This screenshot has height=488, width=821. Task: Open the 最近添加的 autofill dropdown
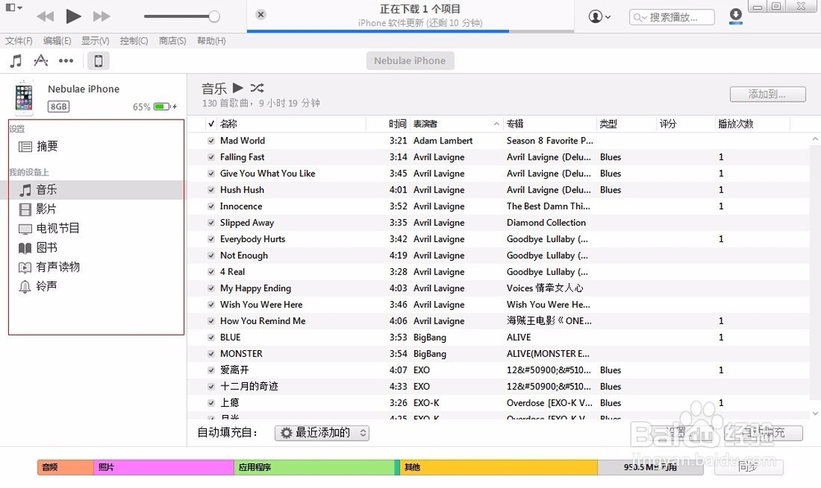coord(322,433)
